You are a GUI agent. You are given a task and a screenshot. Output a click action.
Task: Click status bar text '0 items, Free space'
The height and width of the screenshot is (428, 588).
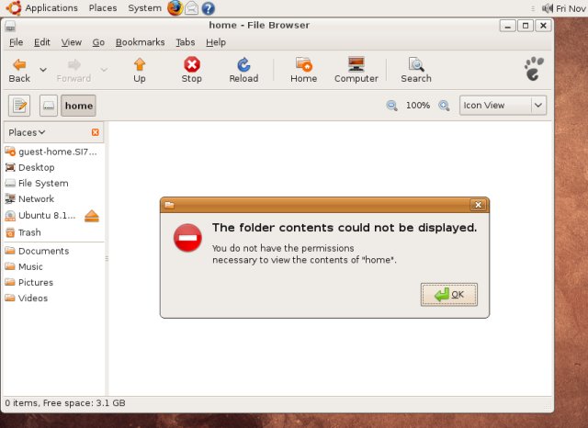pyautogui.click(x=65, y=403)
